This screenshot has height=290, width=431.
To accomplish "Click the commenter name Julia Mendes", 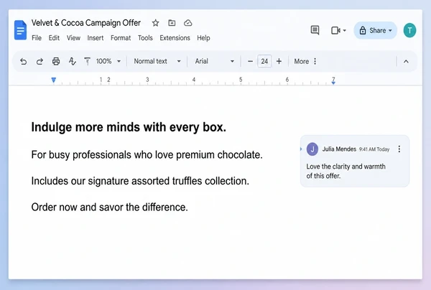I will click(x=339, y=149).
